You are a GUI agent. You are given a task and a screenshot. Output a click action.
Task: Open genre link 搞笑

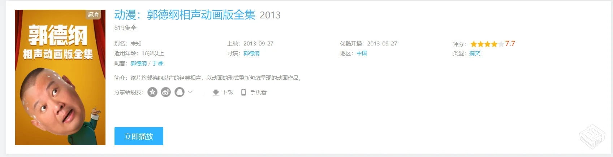coord(475,53)
